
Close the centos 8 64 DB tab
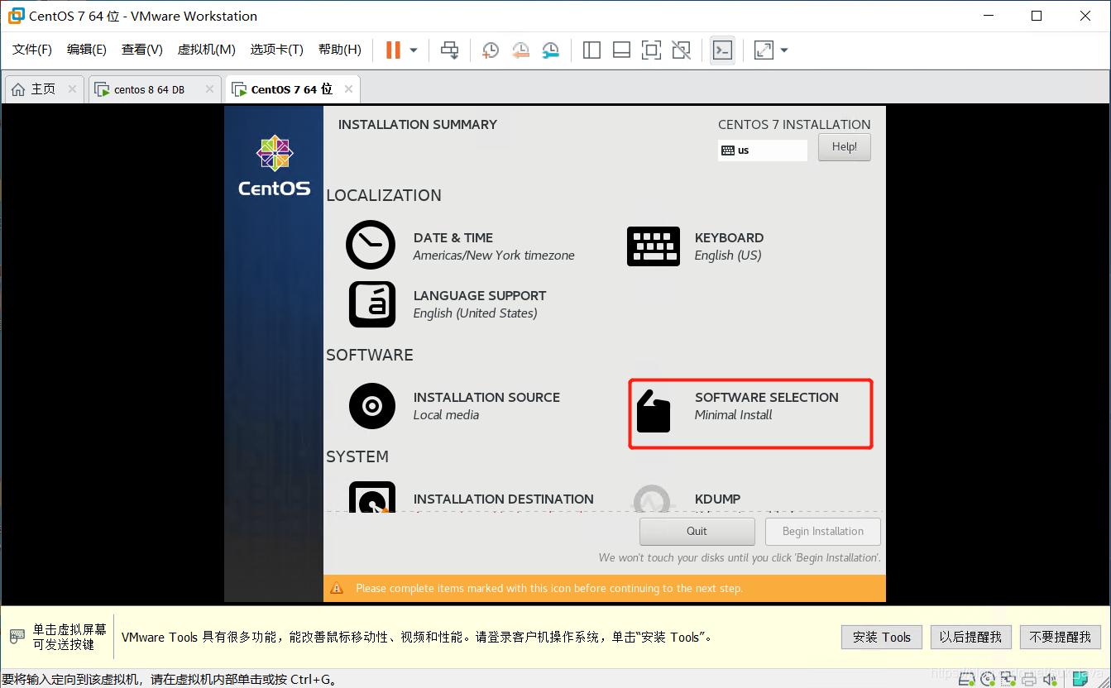point(209,89)
